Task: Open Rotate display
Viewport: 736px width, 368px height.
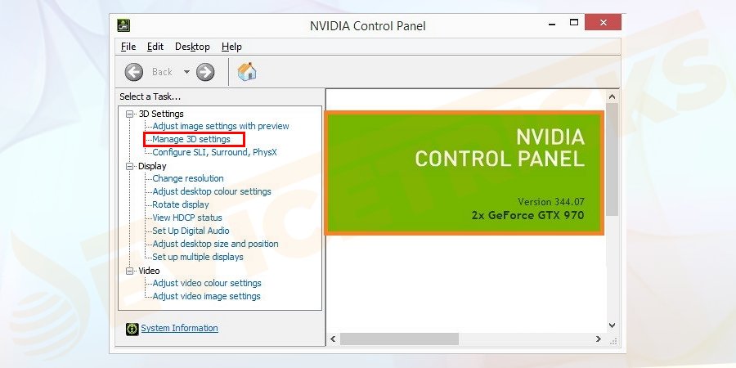Action: tap(181, 204)
